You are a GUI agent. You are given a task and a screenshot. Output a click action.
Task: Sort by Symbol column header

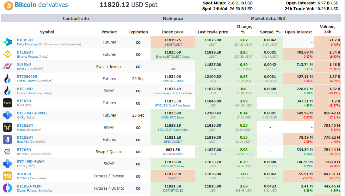47,32
